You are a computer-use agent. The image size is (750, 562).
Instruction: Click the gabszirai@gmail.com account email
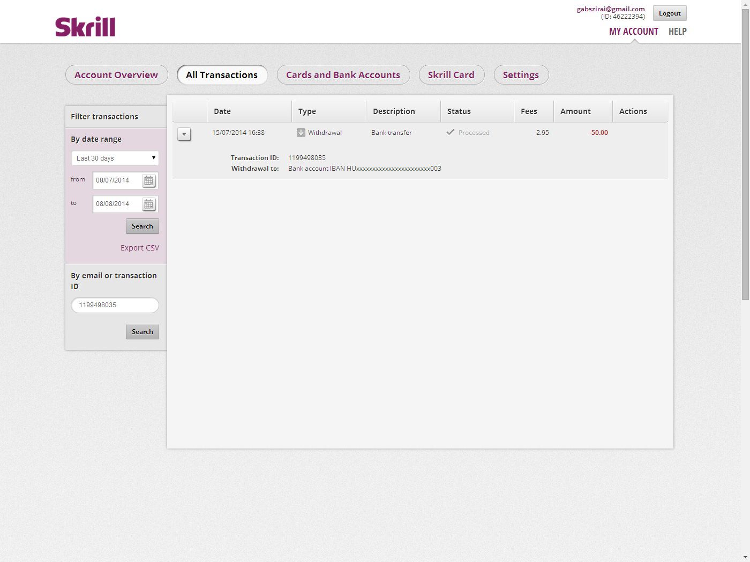click(611, 9)
